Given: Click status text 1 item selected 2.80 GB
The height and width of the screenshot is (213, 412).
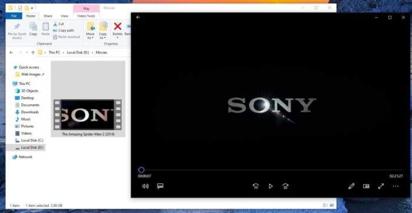Looking at the screenshot, I should tap(44, 205).
